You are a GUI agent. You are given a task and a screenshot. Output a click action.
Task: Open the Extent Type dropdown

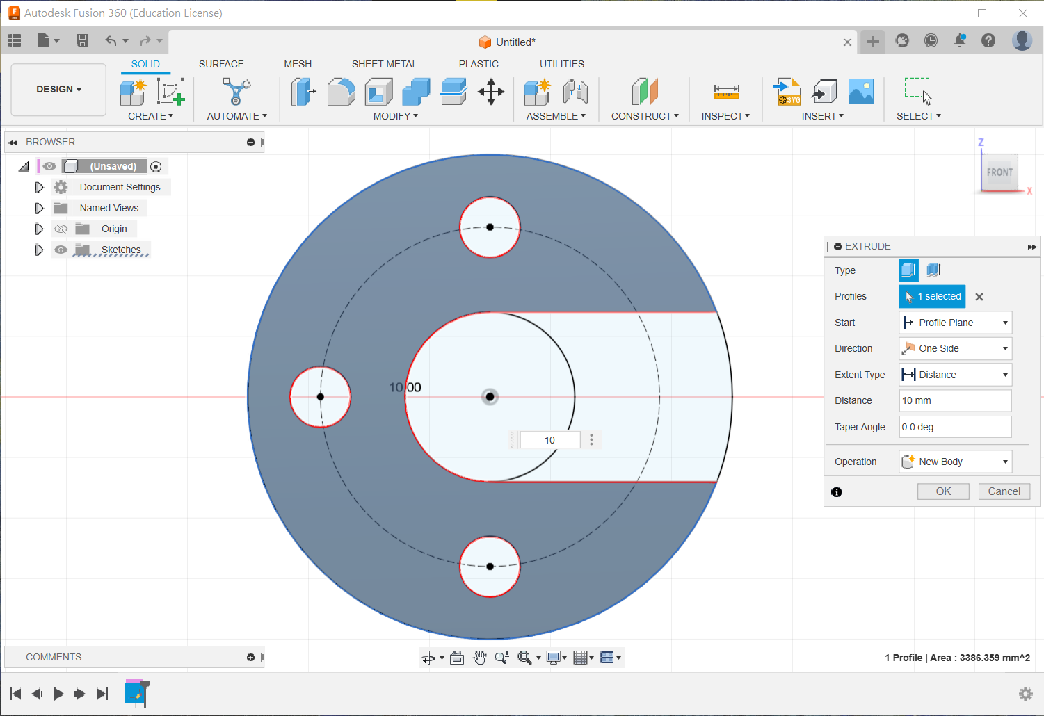(x=955, y=375)
